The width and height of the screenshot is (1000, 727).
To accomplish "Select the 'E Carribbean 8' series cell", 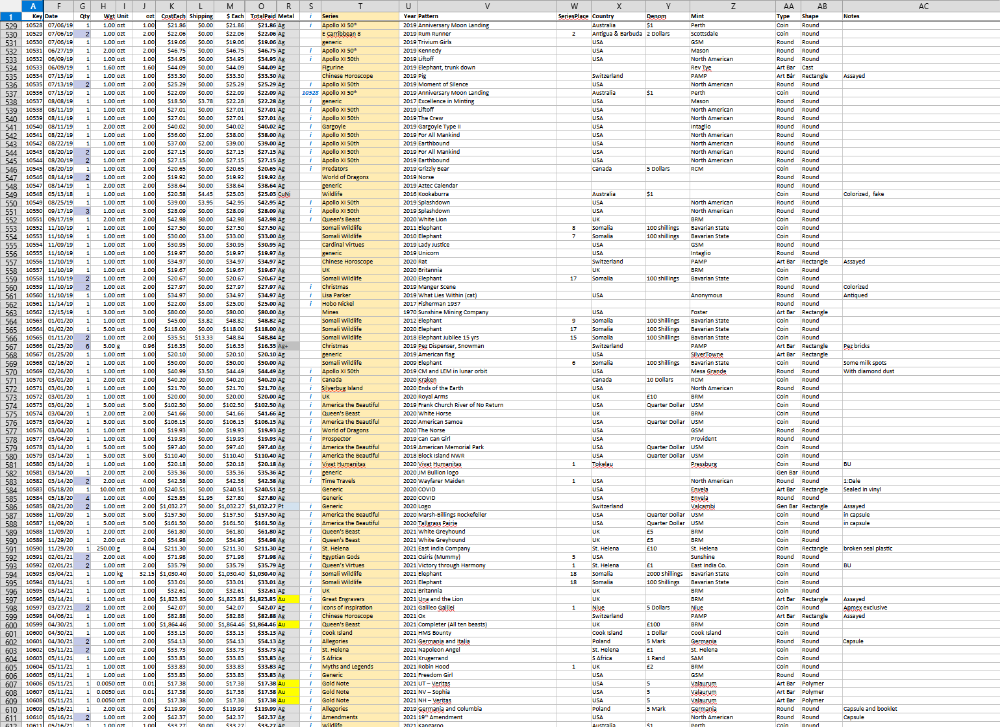I will coord(360,34).
